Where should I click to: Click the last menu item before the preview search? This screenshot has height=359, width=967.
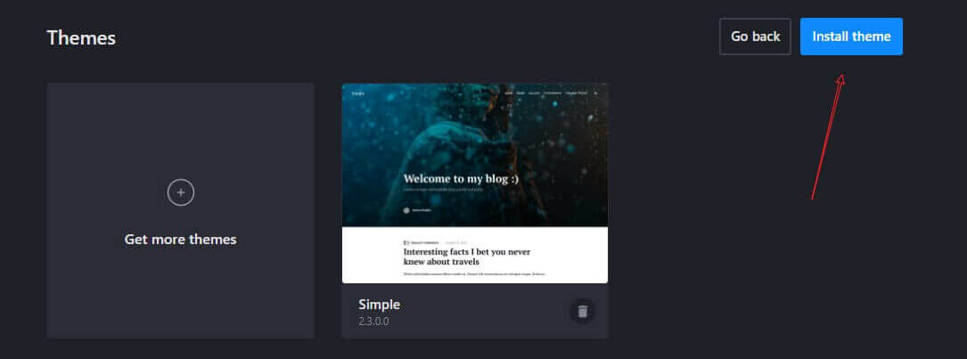577,94
